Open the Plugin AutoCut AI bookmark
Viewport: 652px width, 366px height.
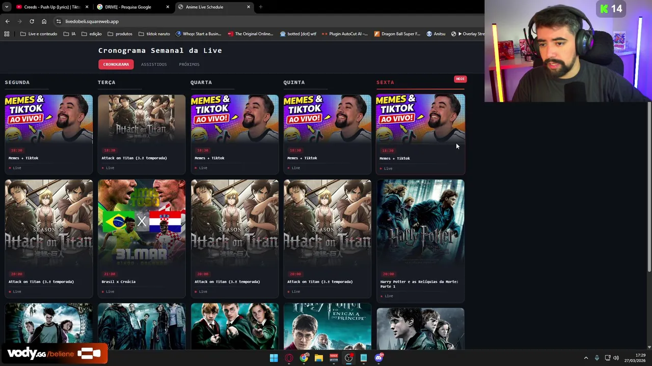[344, 34]
